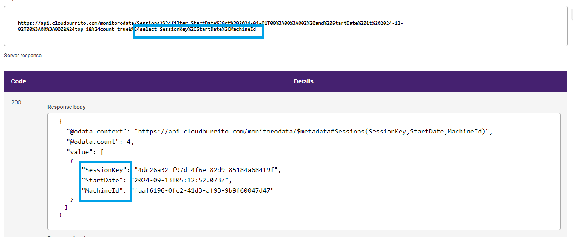This screenshot has width=573, height=237.
Task: Click the highlighted $select parameter in URL
Action: (198, 30)
